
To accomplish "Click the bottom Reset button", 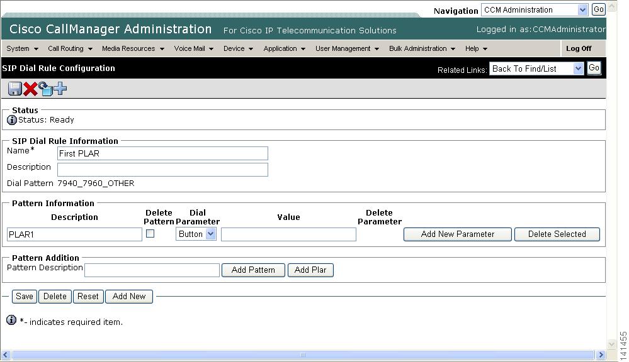I will (88, 297).
